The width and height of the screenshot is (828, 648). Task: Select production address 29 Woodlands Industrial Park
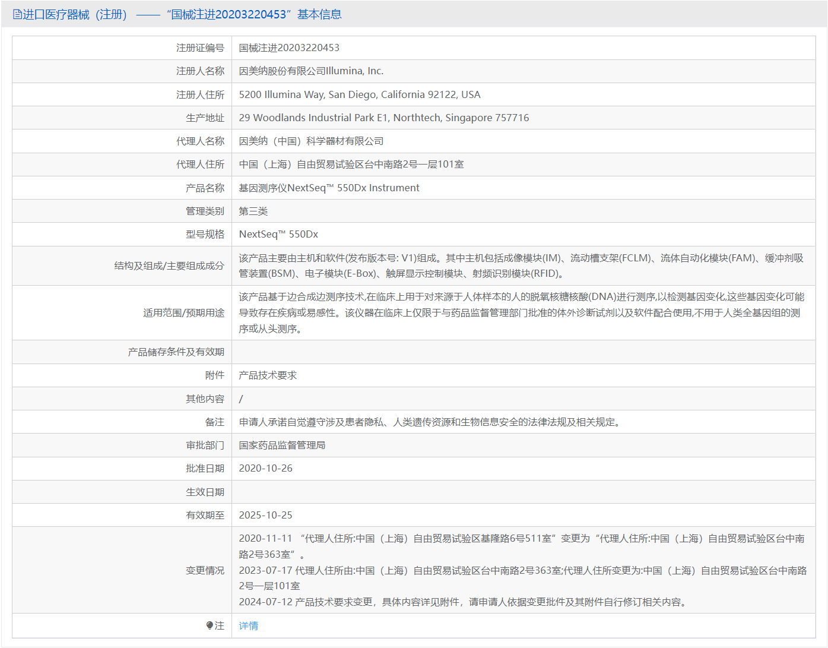click(384, 118)
